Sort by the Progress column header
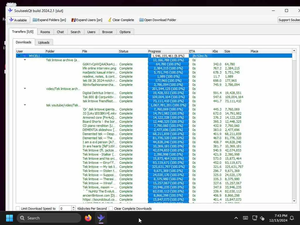The height and width of the screenshot is (225, 300). [x=168, y=51]
